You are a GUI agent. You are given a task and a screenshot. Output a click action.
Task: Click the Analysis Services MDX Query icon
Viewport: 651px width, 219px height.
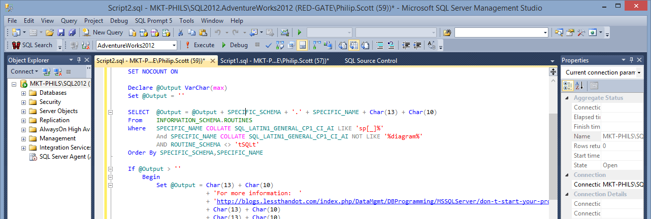[x=143, y=32]
